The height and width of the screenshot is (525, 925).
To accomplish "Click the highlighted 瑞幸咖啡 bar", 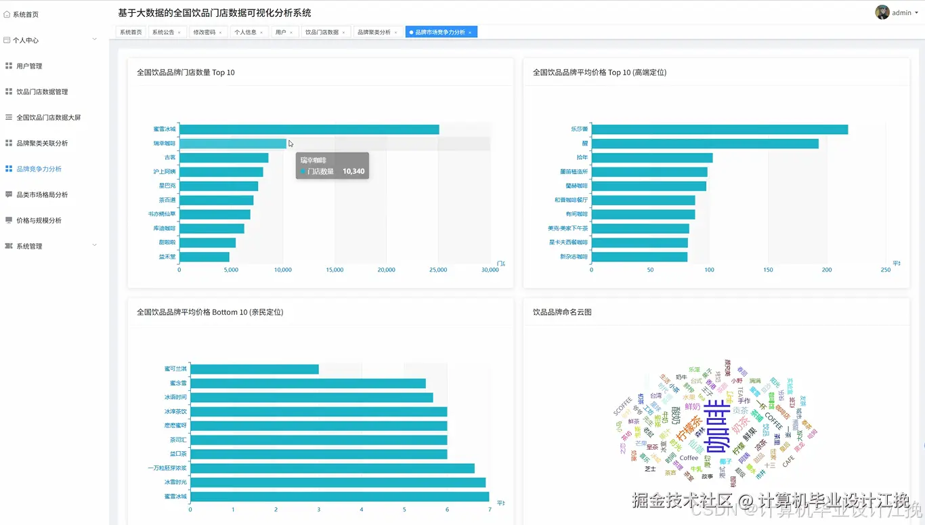I will point(233,144).
